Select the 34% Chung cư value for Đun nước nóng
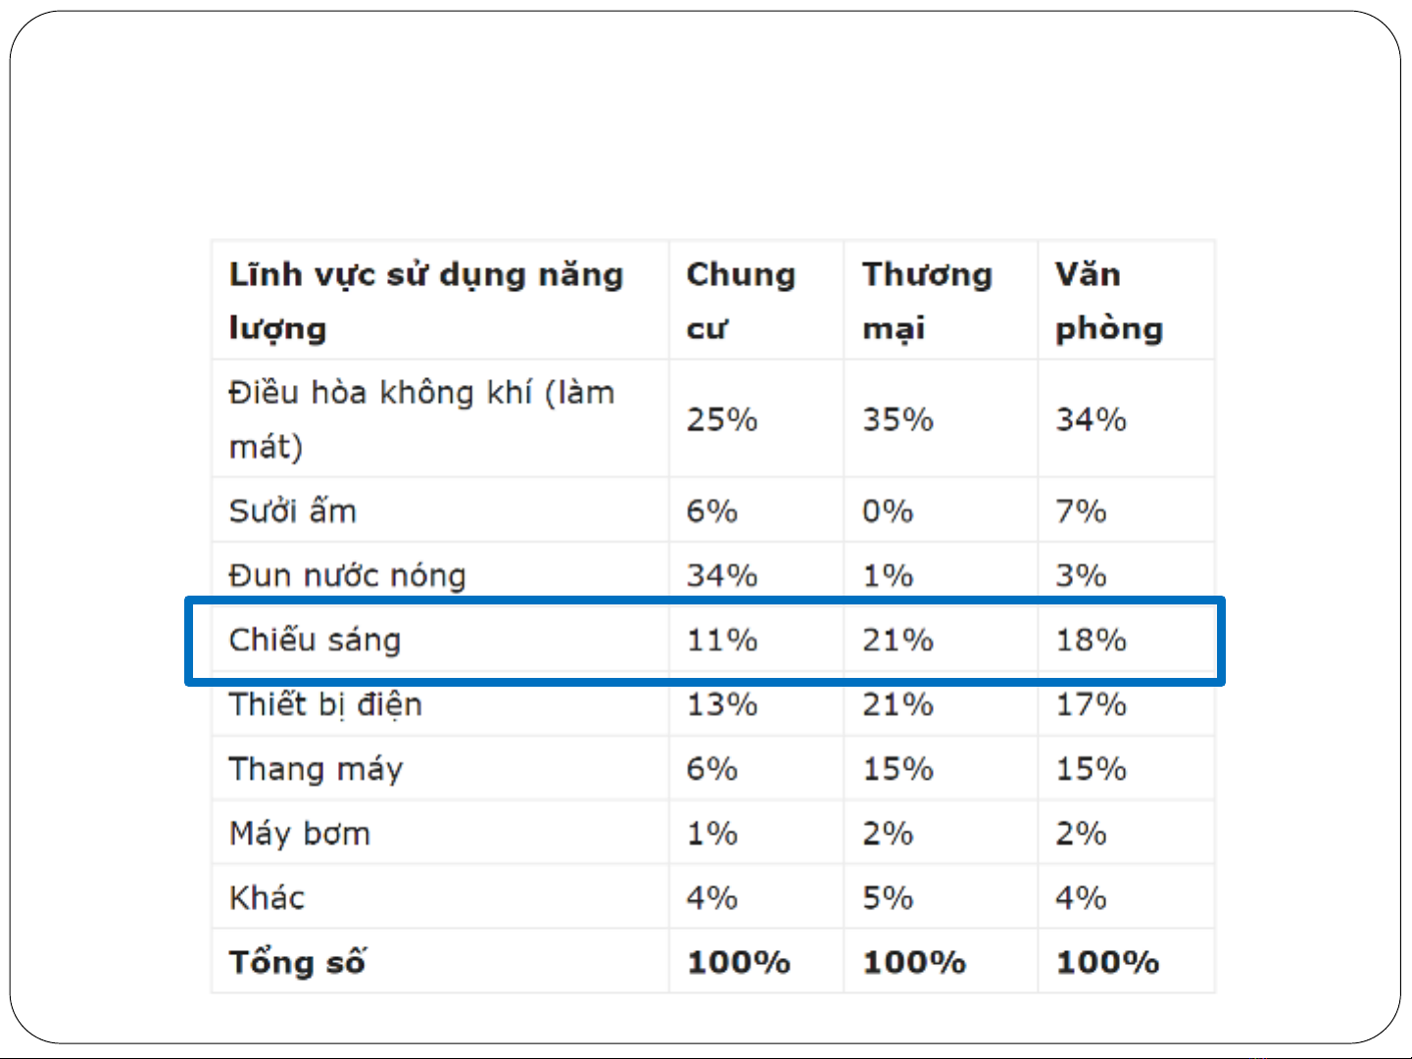The image size is (1412, 1059). (x=721, y=575)
